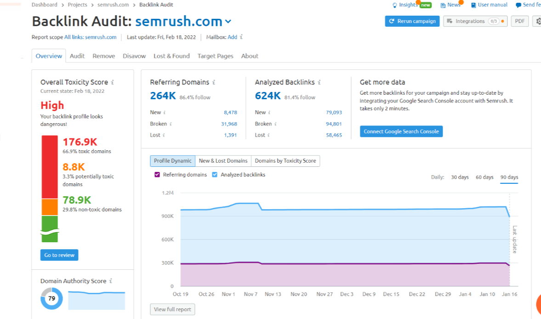
Task: Click the settings gear icon
Action: pos(537,21)
